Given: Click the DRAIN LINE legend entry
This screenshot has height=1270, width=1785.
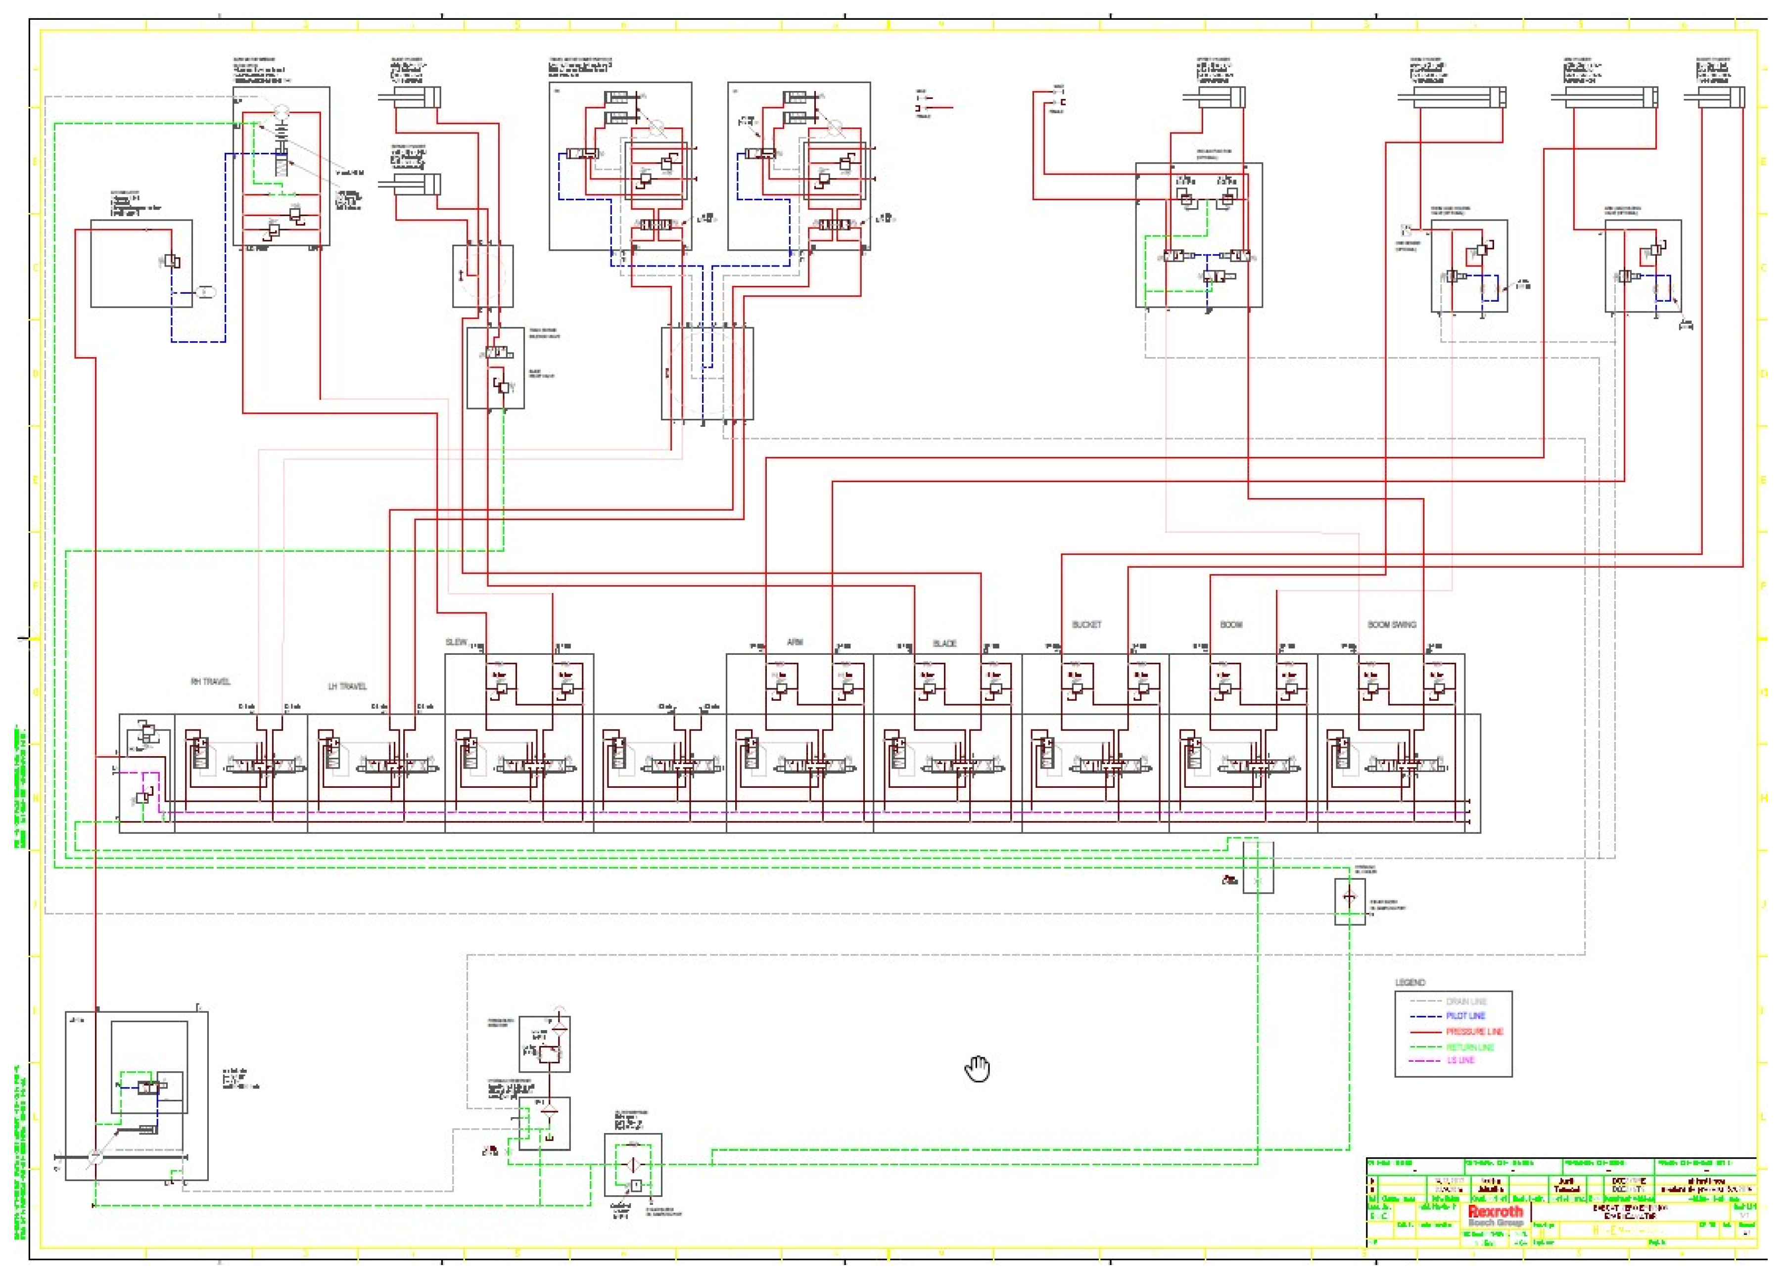Looking at the screenshot, I should pos(1466,1001).
